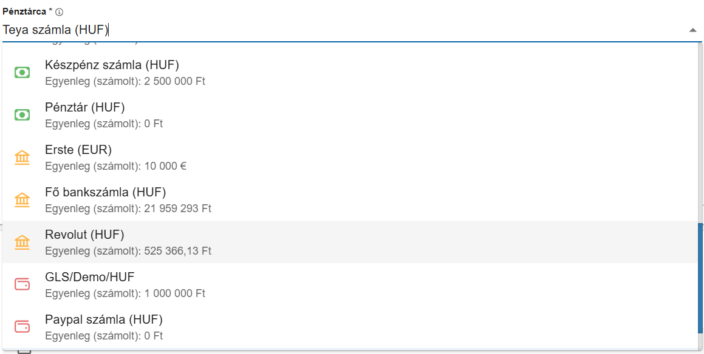The width and height of the screenshot is (704, 354).
Task: Click the bank icon next to Revolut
Action: (x=22, y=242)
